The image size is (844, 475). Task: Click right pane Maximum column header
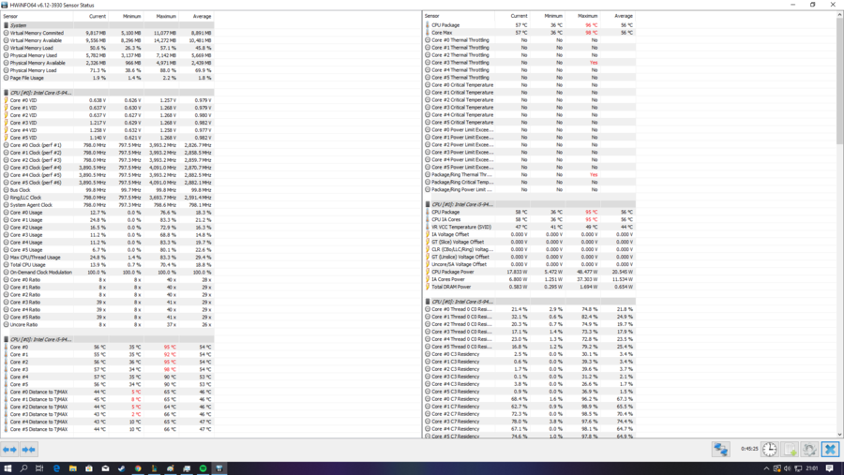(x=583, y=16)
